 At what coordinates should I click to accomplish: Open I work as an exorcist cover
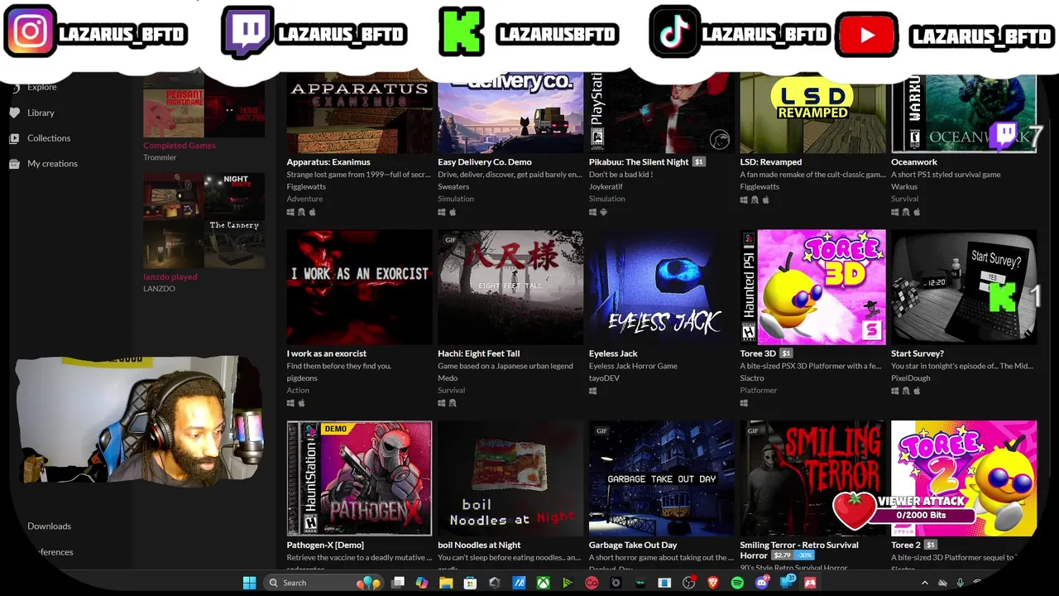(359, 287)
